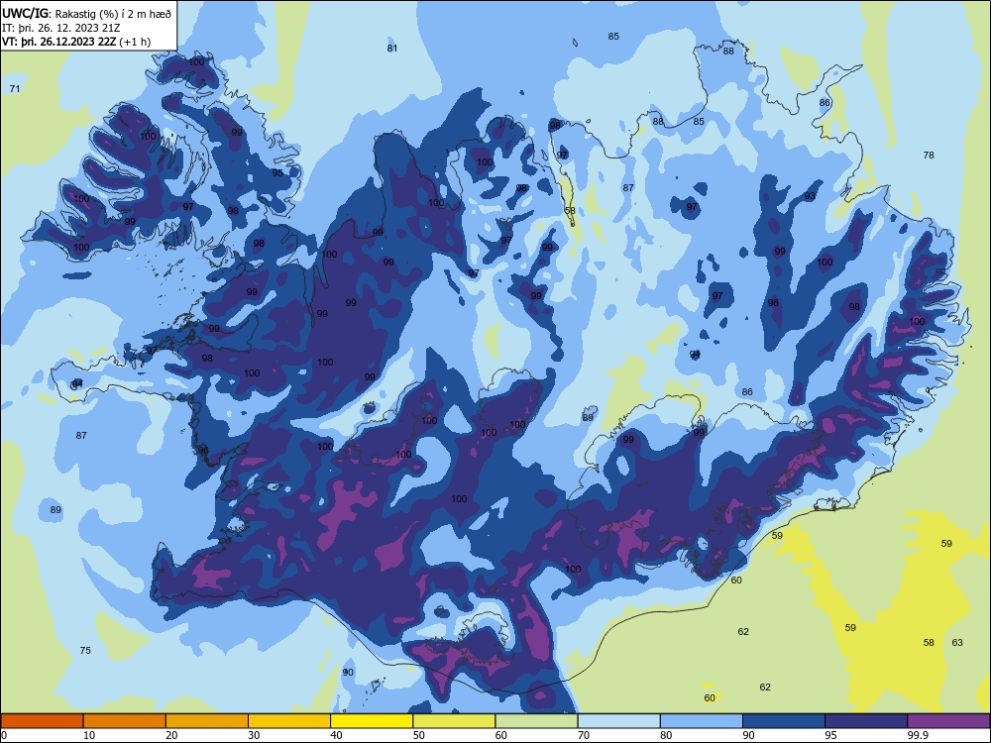Click the humidity value 93 on the map
Viewport: 991px width, 743px height.
(x=810, y=196)
